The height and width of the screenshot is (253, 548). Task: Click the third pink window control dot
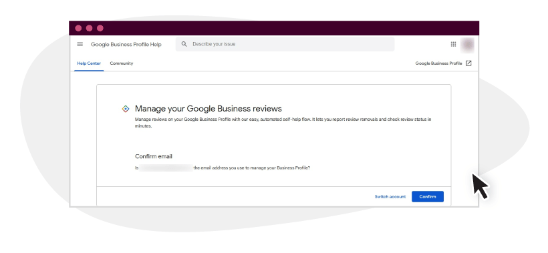coord(100,28)
